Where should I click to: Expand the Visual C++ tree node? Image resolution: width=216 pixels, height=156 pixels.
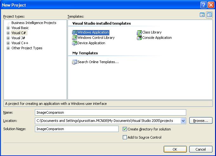(8, 43)
